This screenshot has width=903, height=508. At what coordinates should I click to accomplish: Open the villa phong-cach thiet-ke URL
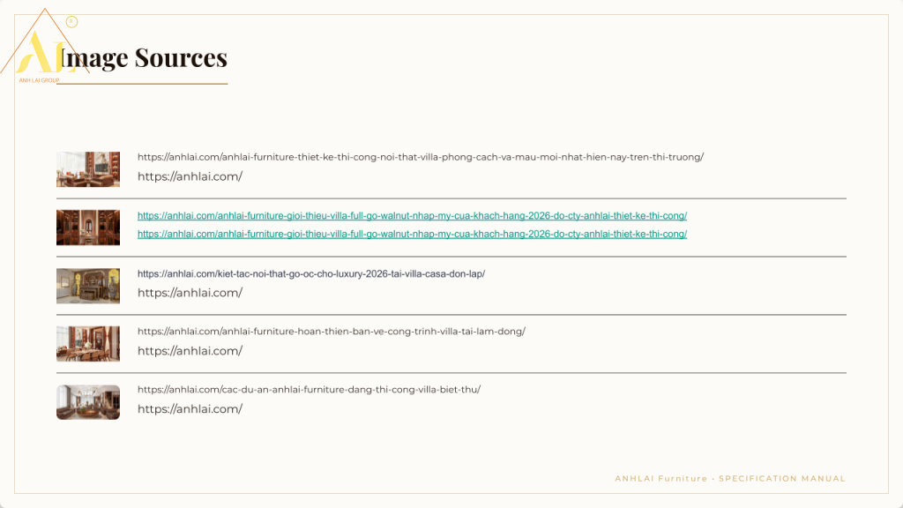[x=421, y=157]
